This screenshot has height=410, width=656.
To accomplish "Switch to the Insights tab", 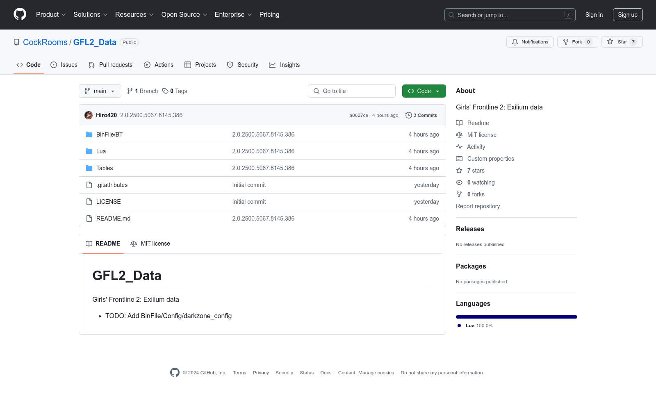I will pyautogui.click(x=284, y=65).
